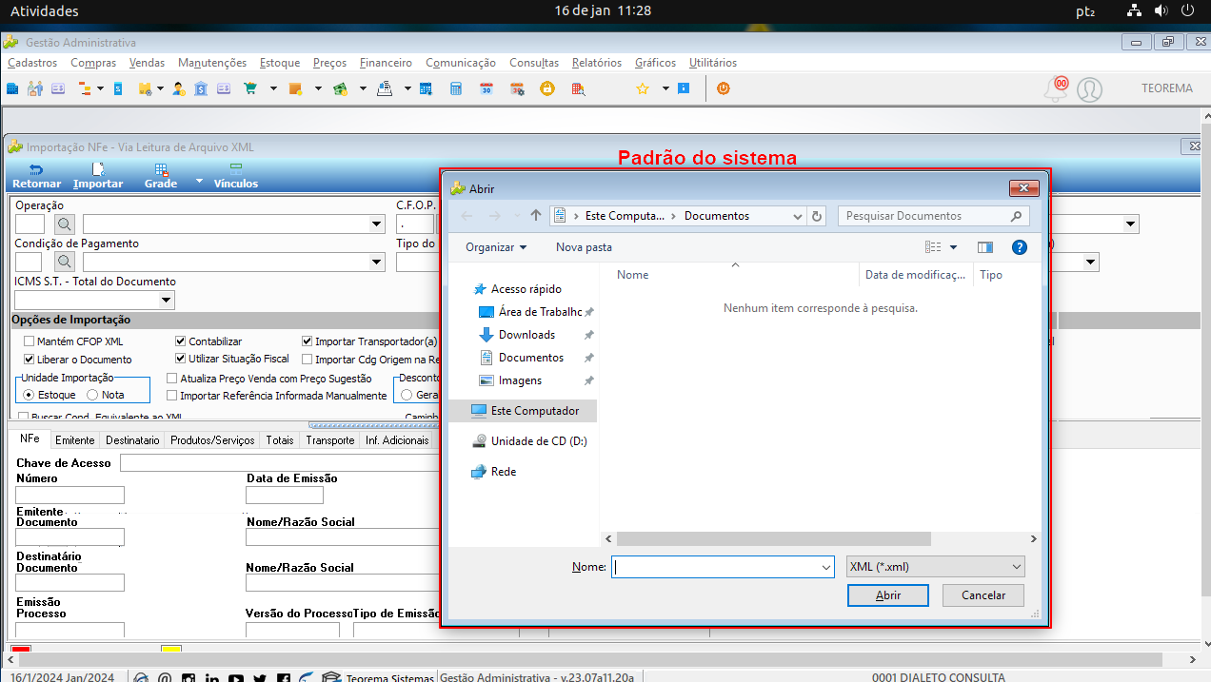Open the Relatórios menu
Image resolution: width=1211 pixels, height=682 pixels.
(597, 63)
